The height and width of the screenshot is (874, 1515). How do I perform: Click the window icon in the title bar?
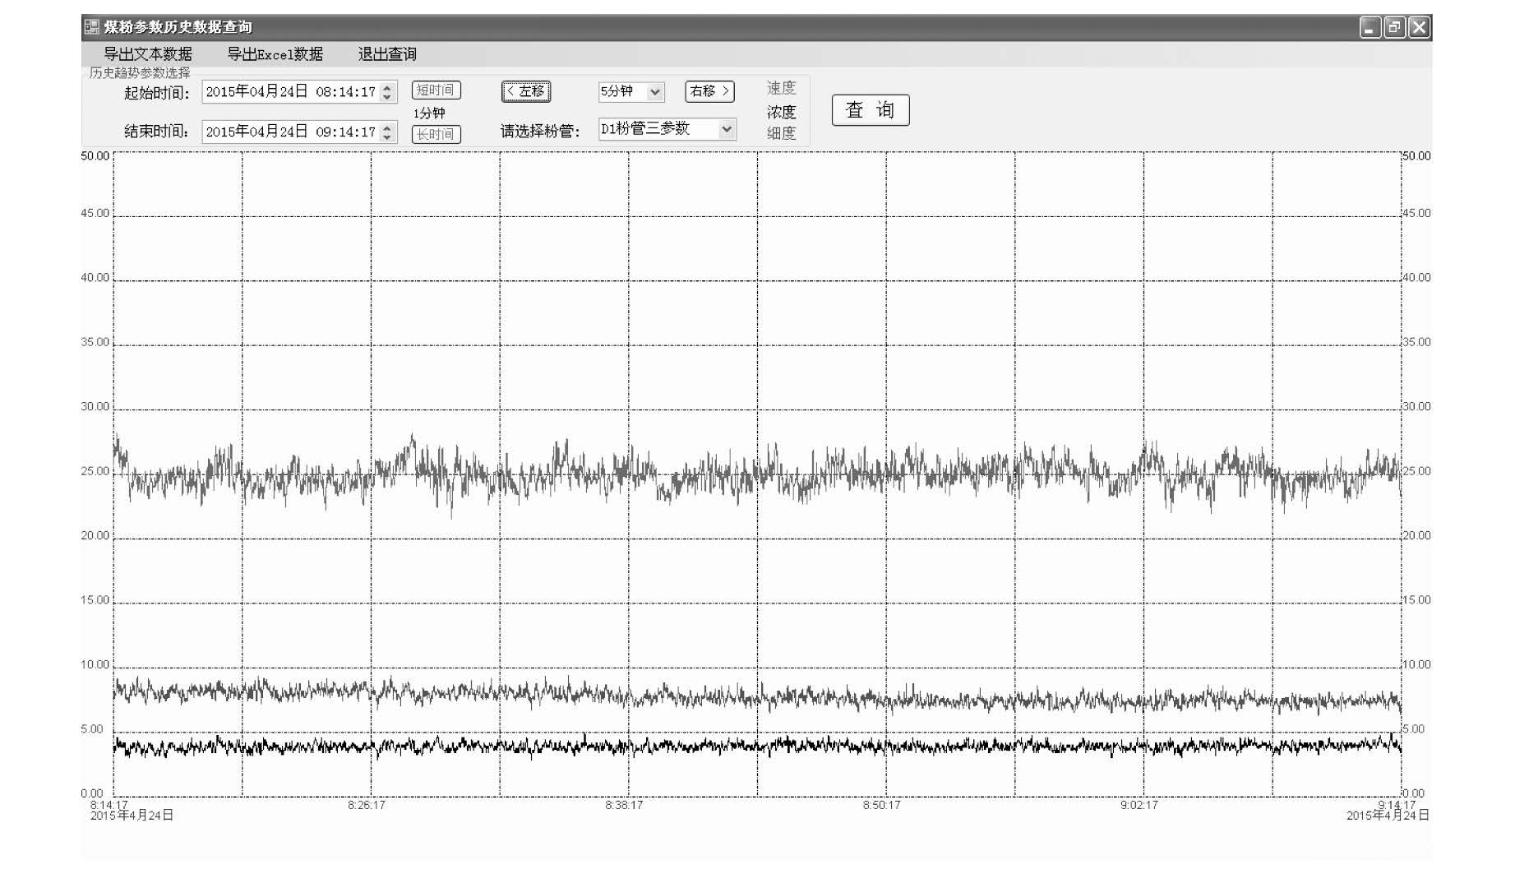(91, 27)
